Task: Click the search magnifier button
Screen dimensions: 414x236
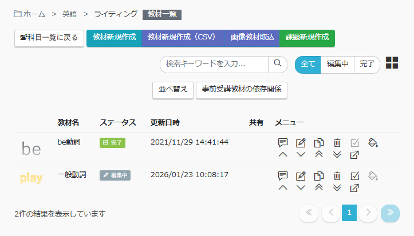Action: coord(278,64)
